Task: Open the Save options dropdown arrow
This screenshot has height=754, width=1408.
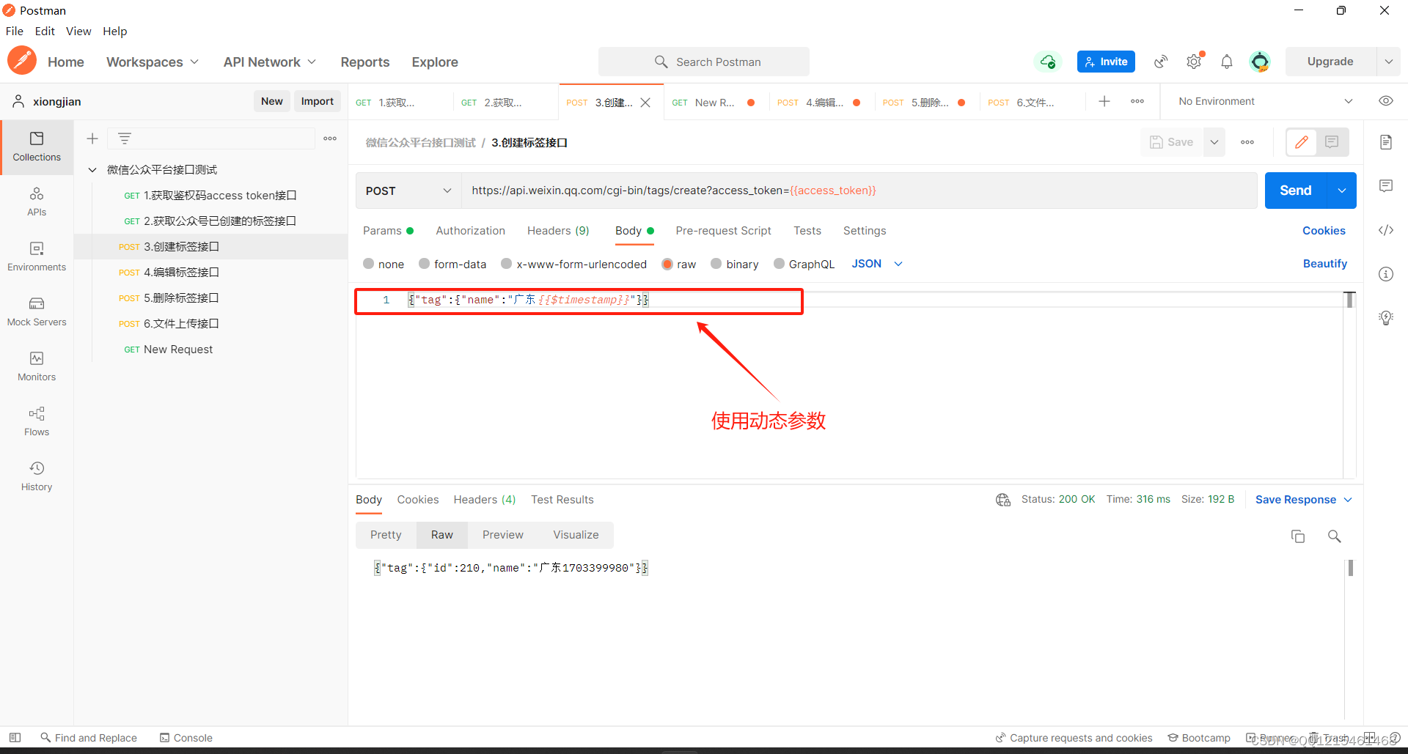Action: click(1214, 142)
